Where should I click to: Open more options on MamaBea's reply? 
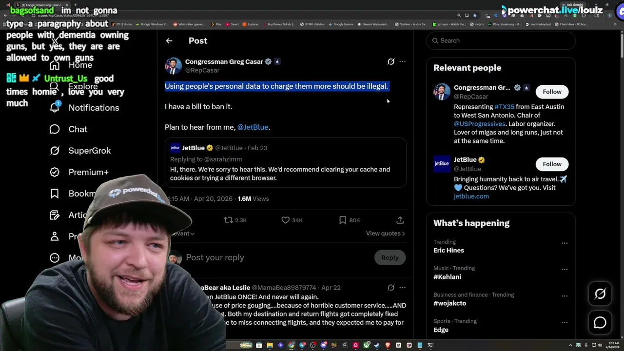(x=402, y=288)
